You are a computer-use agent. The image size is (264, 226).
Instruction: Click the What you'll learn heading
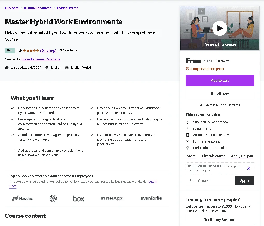33,98
